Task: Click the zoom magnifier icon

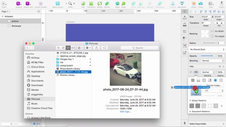Action: point(70,4)
